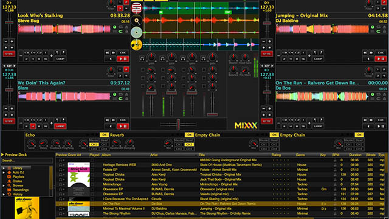Fast rewind the Look Who's Stalking deck
The height and width of the screenshot is (219, 389).
click(107, 53)
